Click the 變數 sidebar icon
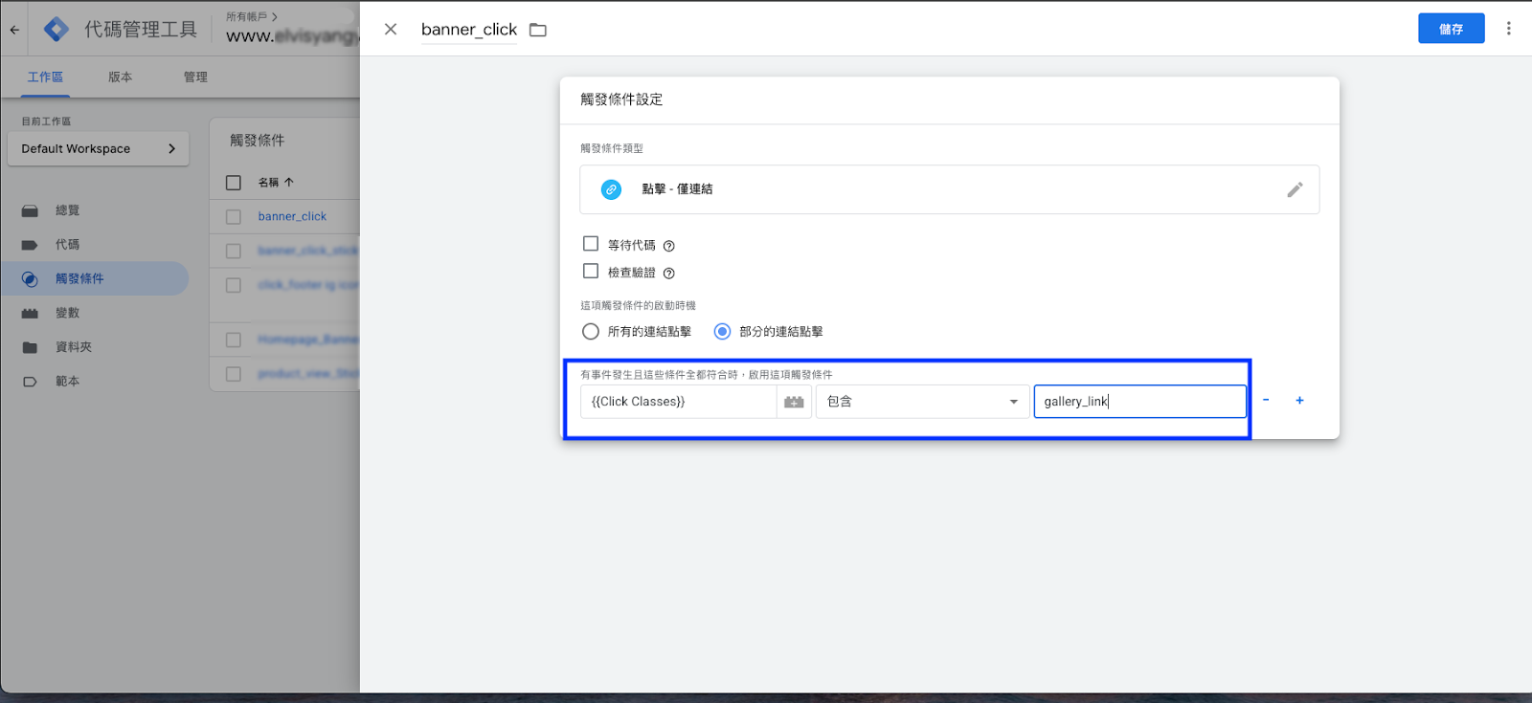The height and width of the screenshot is (703, 1532). pos(30,313)
